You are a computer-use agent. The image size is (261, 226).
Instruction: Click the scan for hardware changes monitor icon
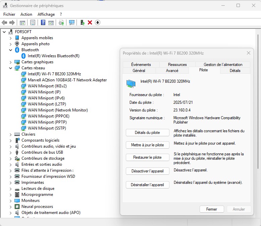coord(72,22)
